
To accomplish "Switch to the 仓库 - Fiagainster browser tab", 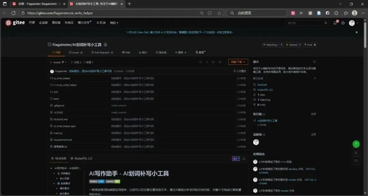I will (x=39, y=4).
